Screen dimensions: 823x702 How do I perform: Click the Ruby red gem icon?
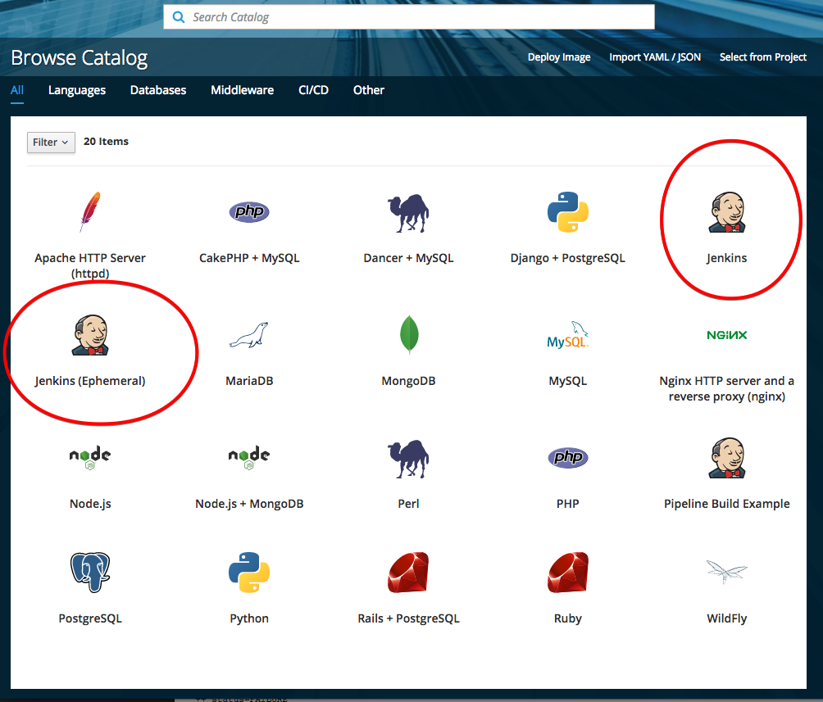coord(568,572)
